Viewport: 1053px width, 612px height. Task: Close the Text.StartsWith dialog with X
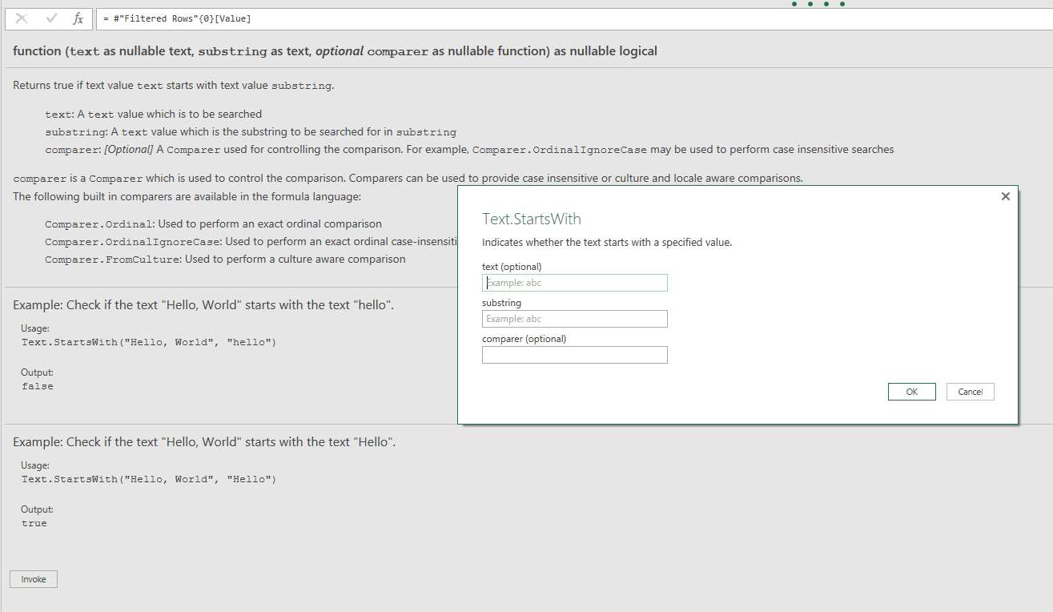(x=1006, y=196)
